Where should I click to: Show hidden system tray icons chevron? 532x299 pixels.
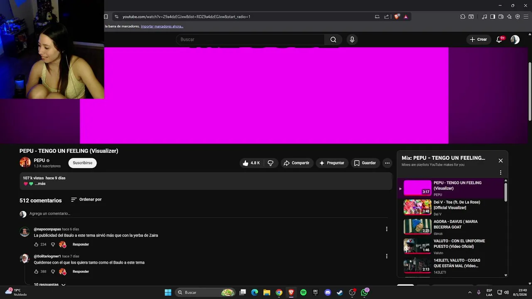click(470, 292)
